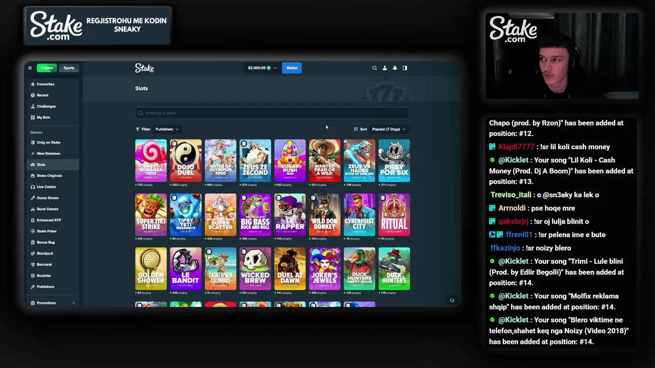Click the Blackjack cards icon
Viewport: 655px width, 368px height.
pos(33,254)
